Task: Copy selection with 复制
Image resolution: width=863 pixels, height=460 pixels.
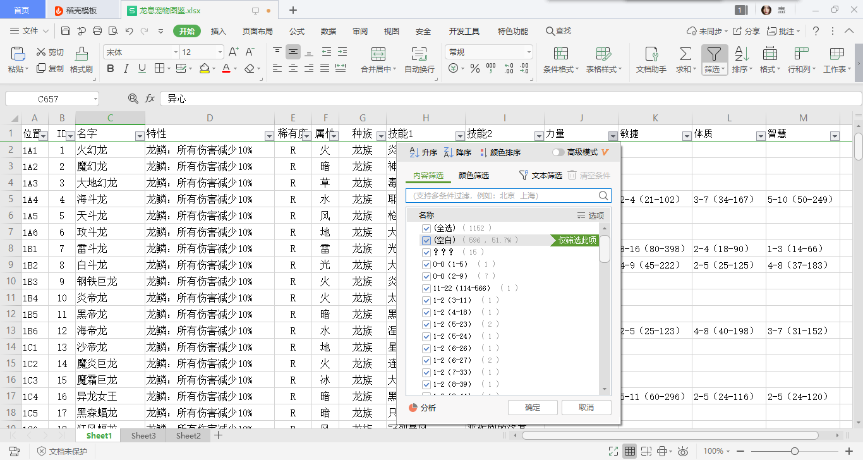Action: tap(50, 68)
